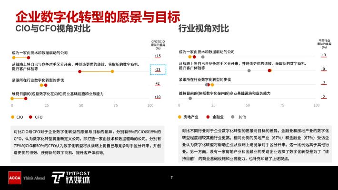
Task: Click the +3 industry difference value
Action: [324, 55]
